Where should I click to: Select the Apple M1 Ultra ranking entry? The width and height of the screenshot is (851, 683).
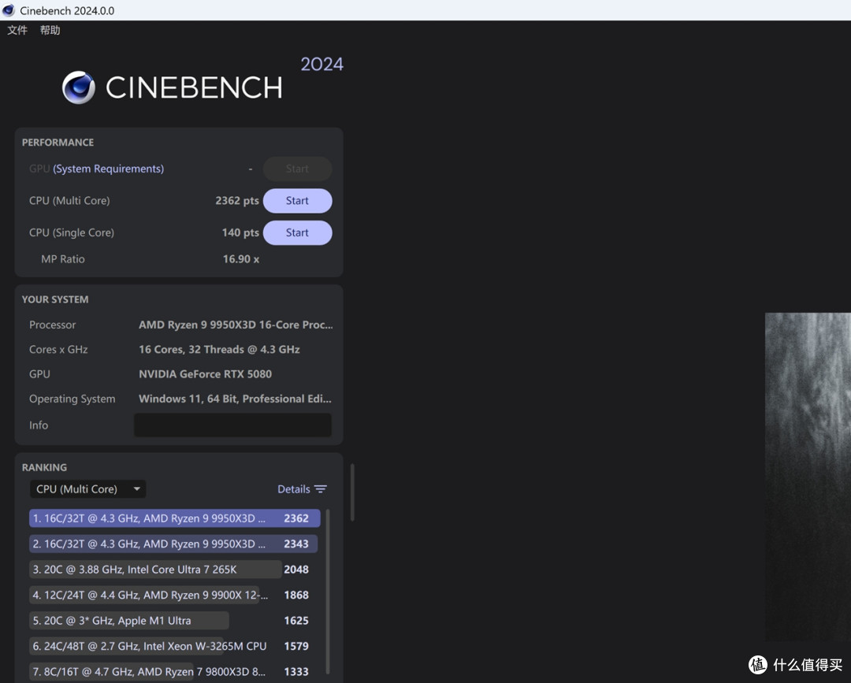(x=170, y=620)
